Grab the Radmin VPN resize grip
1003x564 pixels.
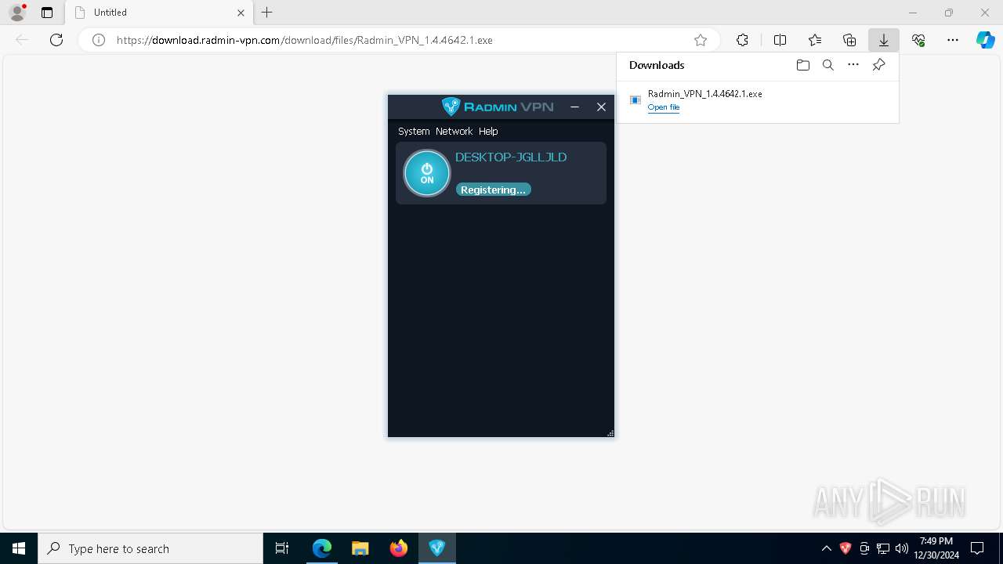click(610, 432)
